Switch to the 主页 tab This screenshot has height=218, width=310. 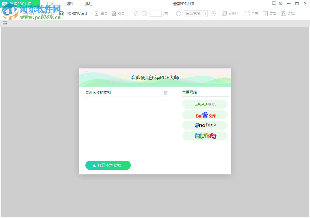pyautogui.click(x=49, y=4)
